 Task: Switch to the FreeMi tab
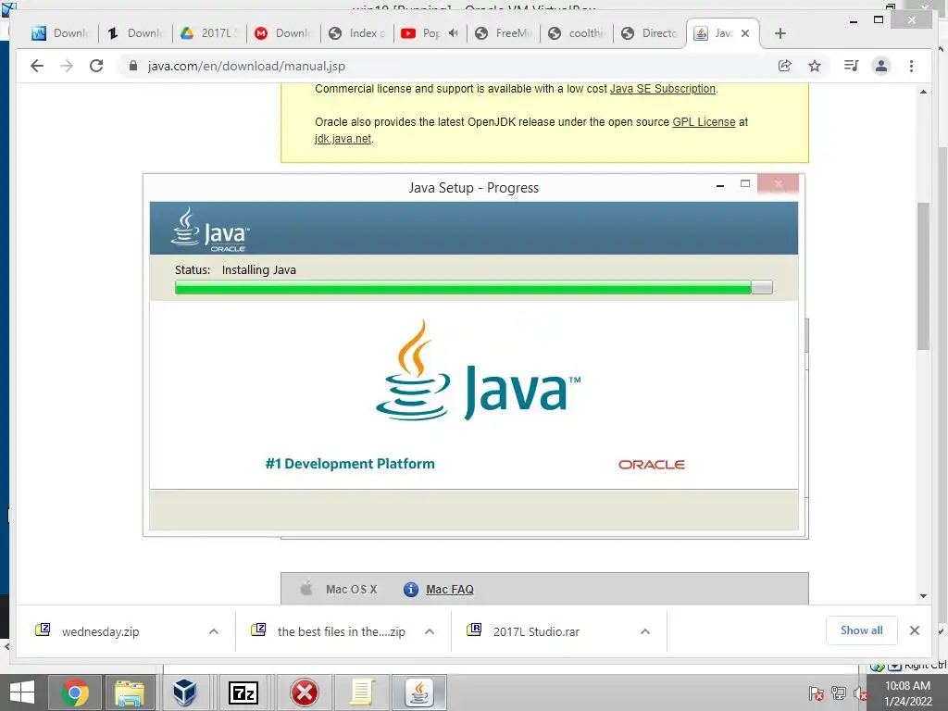(x=504, y=33)
